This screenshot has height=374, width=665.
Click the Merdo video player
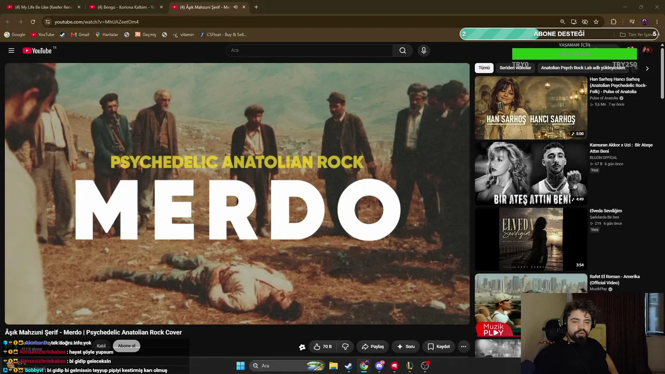tap(237, 194)
